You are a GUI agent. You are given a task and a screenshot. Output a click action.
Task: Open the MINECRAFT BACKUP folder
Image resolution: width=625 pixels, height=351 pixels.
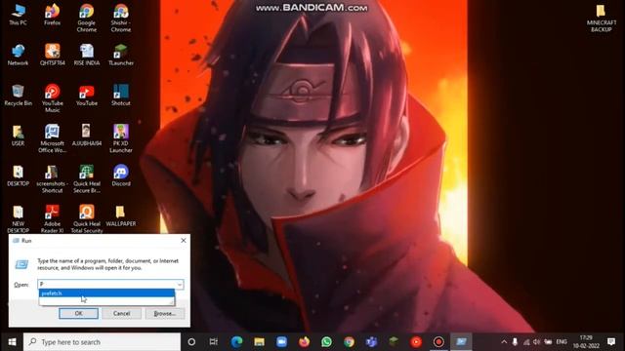pos(602,18)
